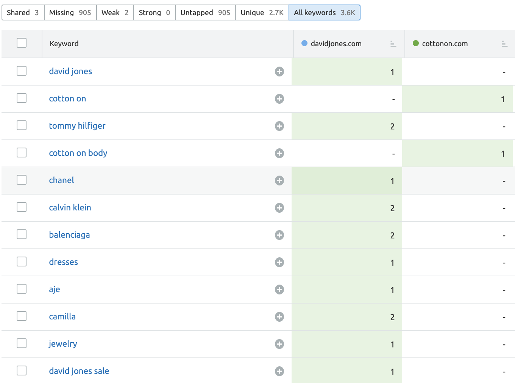Open the Missing keywords tab
The height and width of the screenshot is (383, 515).
tap(70, 12)
